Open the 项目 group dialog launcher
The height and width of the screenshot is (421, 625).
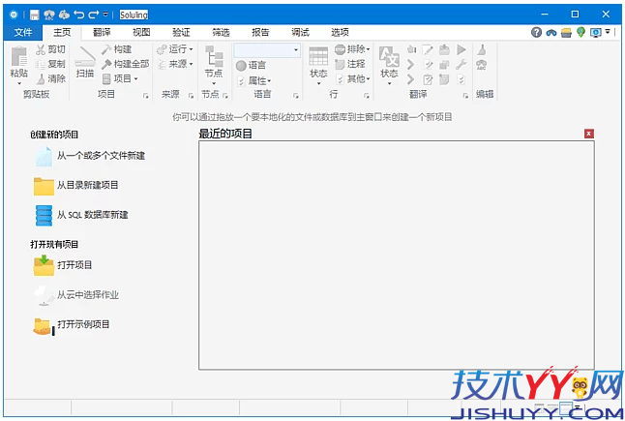146,96
